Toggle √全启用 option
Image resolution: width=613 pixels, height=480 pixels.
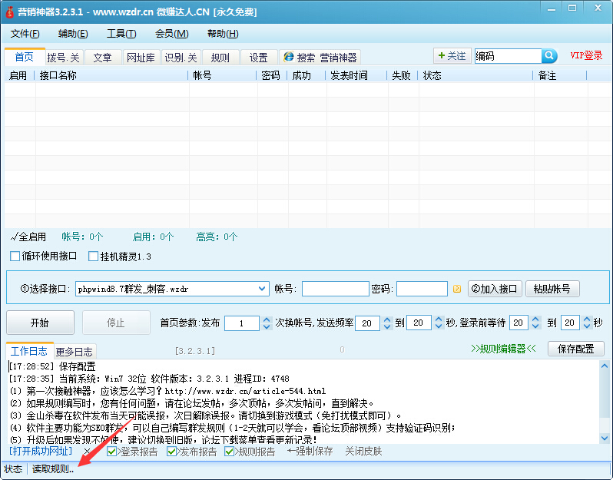[28, 237]
